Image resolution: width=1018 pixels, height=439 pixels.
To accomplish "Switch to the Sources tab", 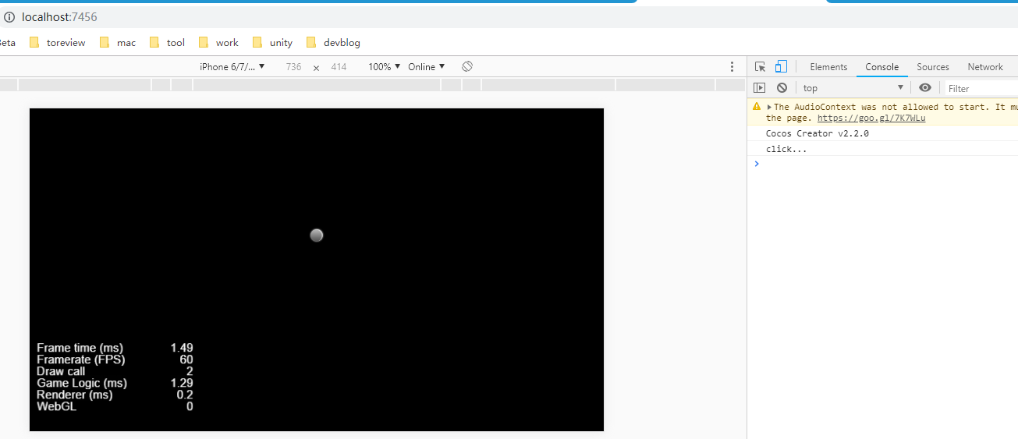I will [933, 67].
